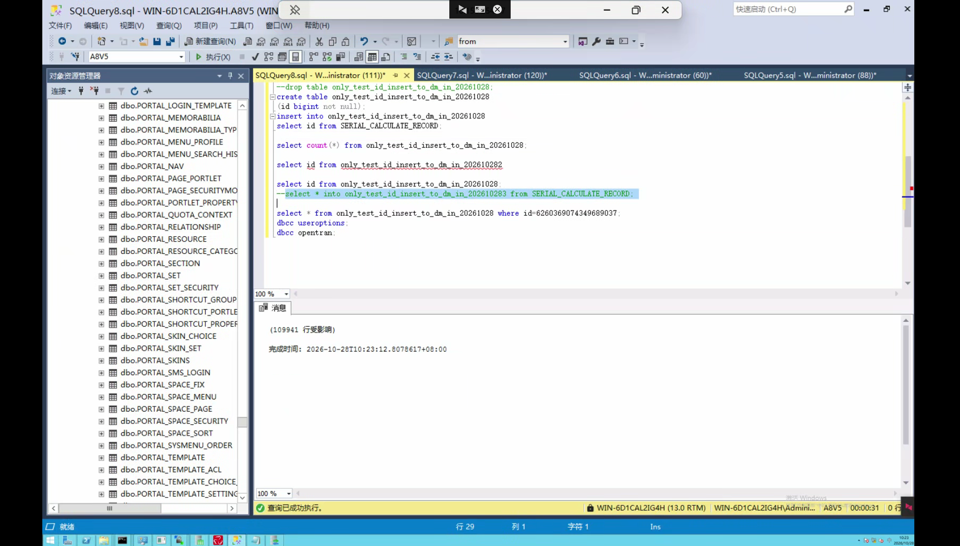This screenshot has width=960, height=546.
Task: Click the Save file toolbar icon
Action: [x=157, y=41]
